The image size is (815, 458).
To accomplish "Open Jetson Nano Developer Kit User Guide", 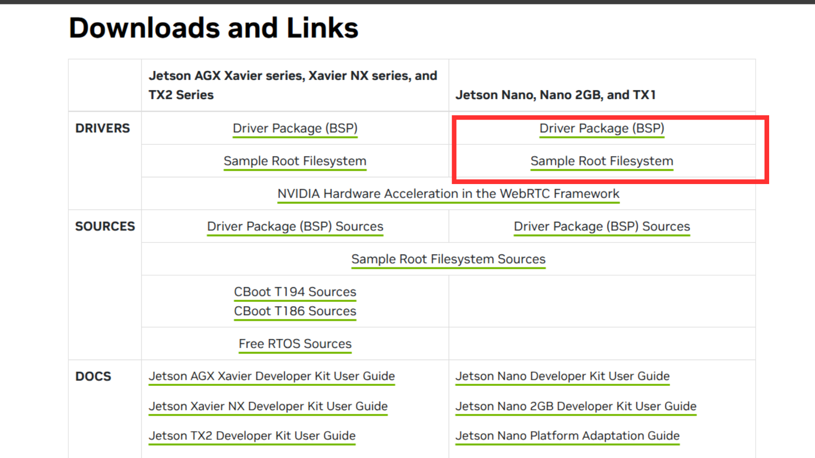I will coord(562,376).
